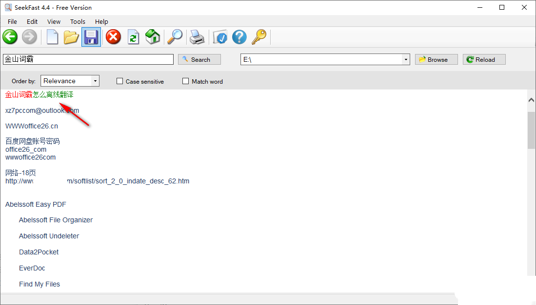Click the 网络-18页 line
Screen dimensions: 536x305
20,173
